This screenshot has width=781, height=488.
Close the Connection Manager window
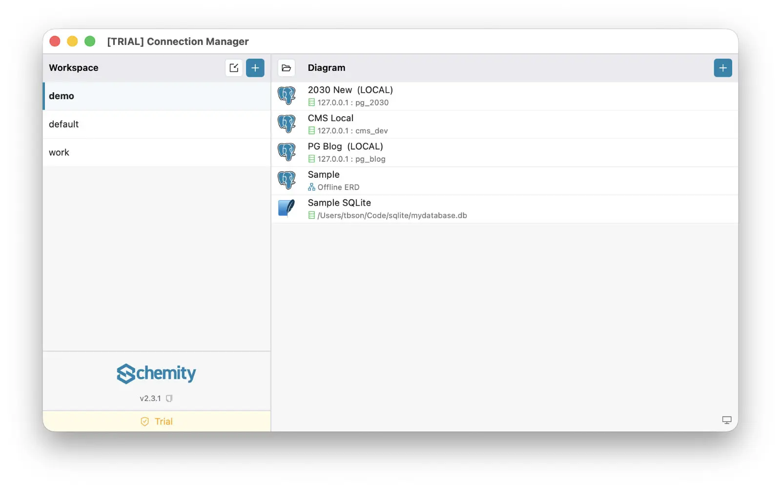[55, 42]
